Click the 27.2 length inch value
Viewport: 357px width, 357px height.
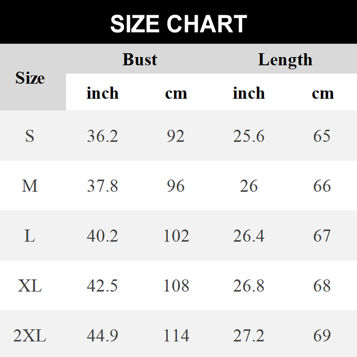[x=249, y=336]
